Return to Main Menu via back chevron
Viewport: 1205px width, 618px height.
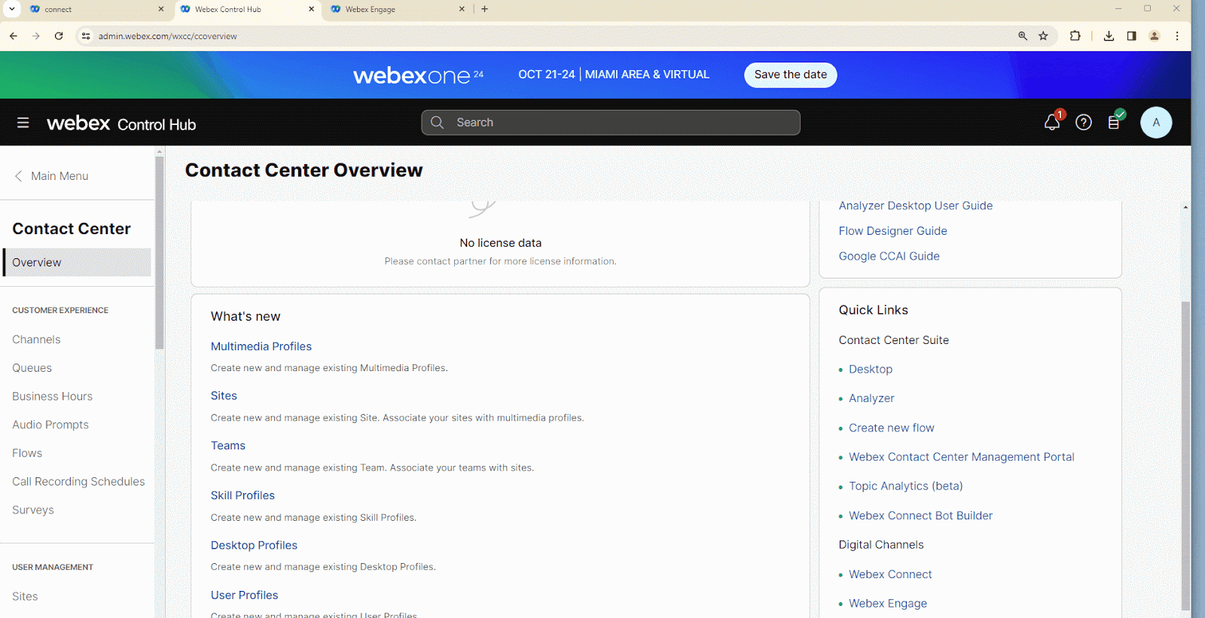coord(18,176)
